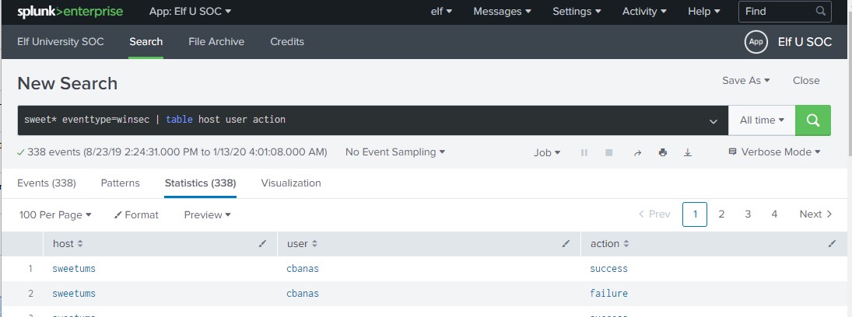
Task: Sort by the host column header
Action: tap(64, 244)
